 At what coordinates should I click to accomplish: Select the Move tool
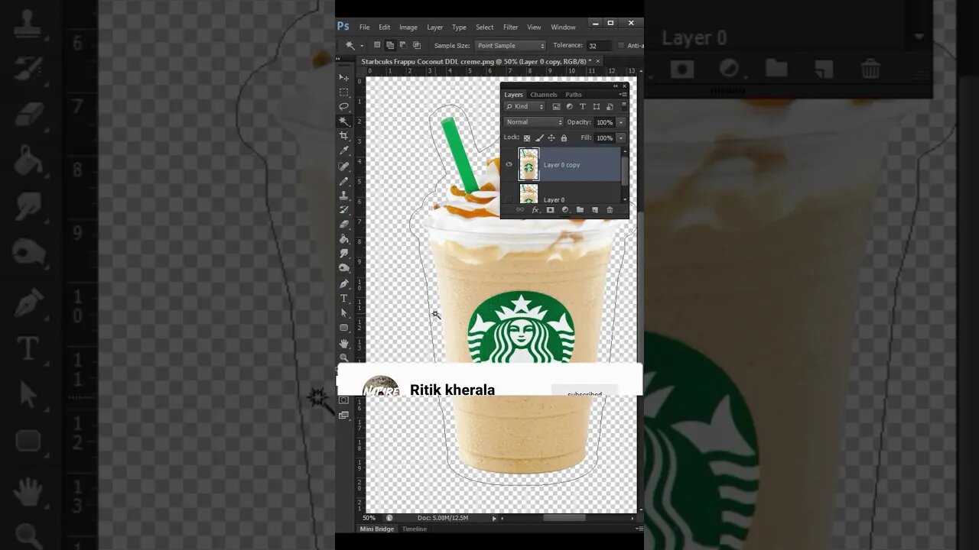point(344,77)
